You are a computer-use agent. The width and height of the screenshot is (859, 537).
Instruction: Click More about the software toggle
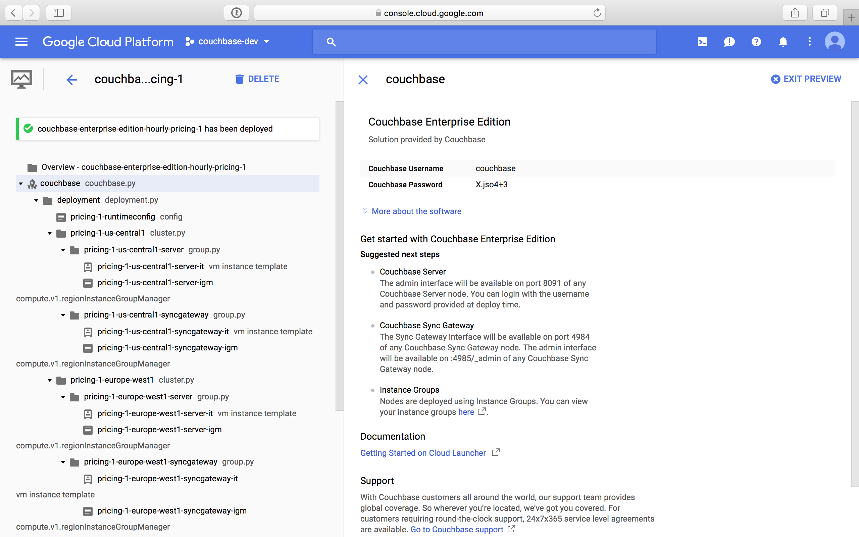click(411, 211)
